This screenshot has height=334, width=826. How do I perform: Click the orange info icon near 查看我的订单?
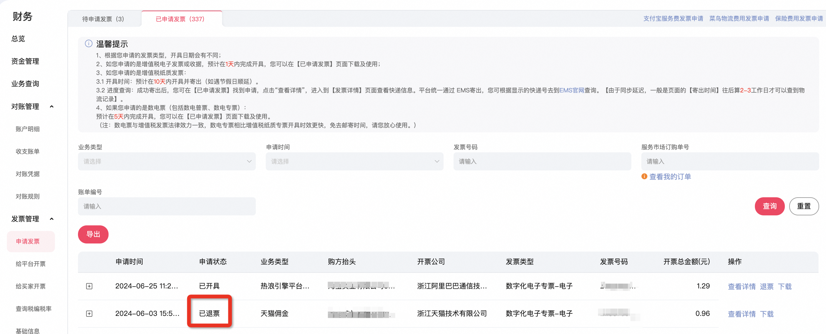(x=644, y=176)
